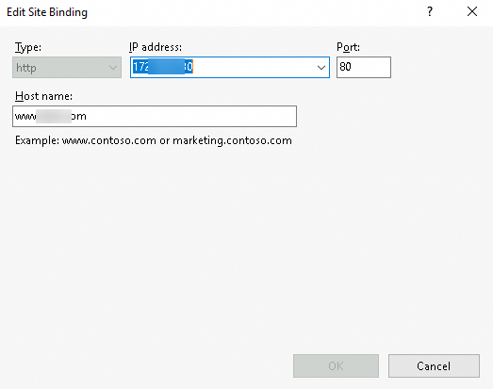Image resolution: width=493 pixels, height=389 pixels.
Task: Place cursor after 'www' in host name
Action: click(x=36, y=117)
